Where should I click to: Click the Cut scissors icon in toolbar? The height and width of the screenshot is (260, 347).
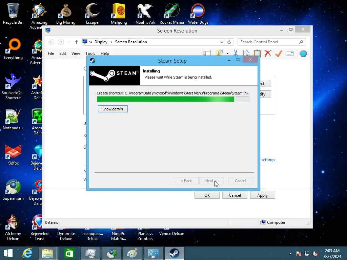pos(236,53)
